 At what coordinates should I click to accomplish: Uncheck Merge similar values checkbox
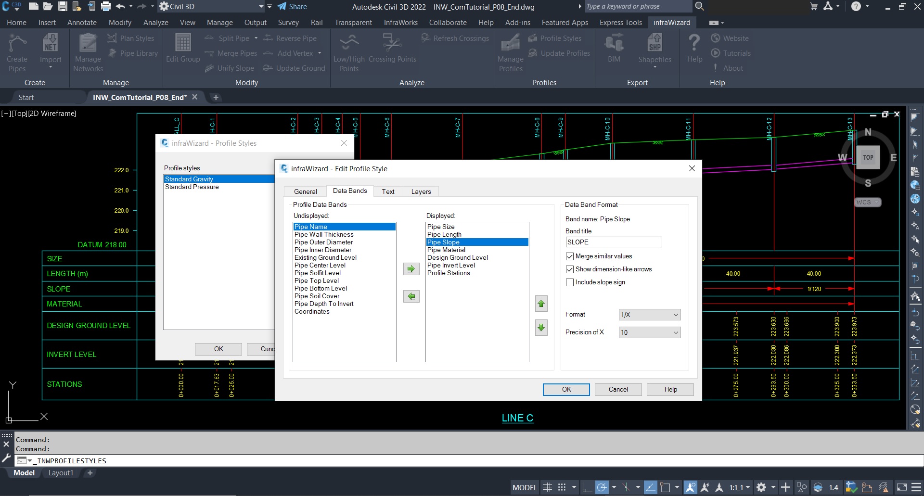pyautogui.click(x=570, y=256)
